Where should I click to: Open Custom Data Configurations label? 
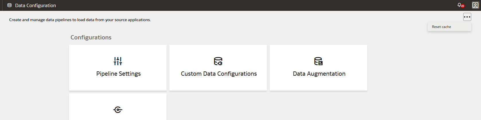pyautogui.click(x=219, y=74)
